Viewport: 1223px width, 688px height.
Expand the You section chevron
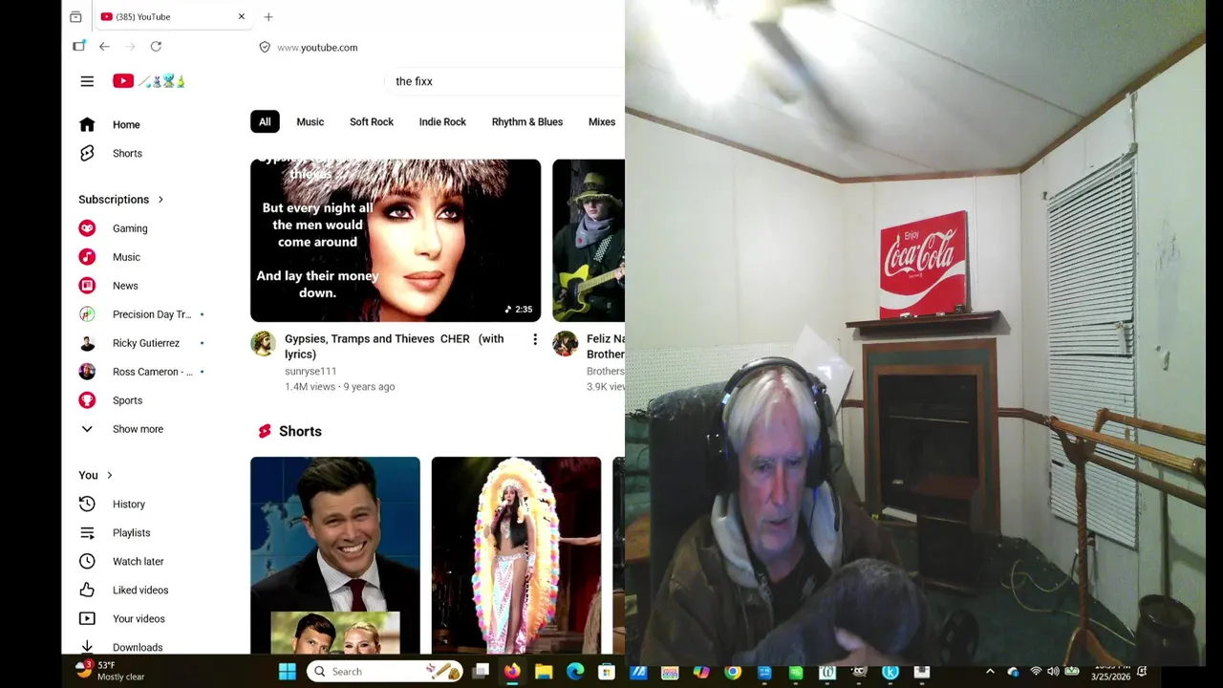click(109, 475)
